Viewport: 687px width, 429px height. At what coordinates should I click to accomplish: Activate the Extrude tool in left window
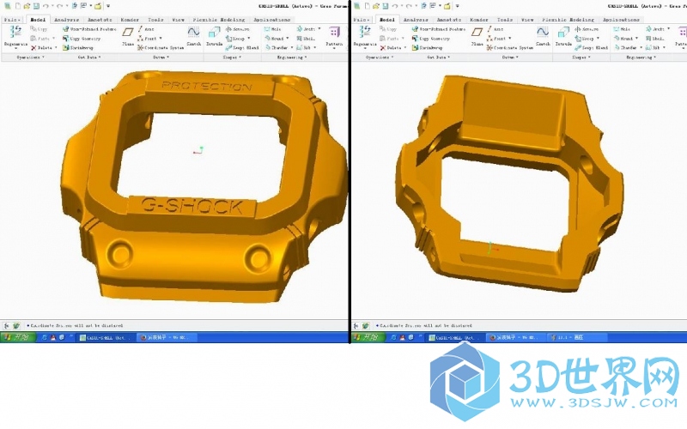[x=214, y=36]
